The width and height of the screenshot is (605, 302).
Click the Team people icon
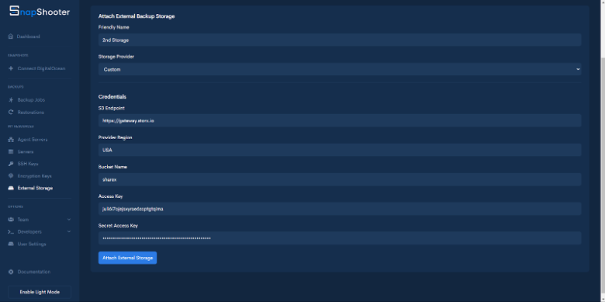click(x=11, y=220)
